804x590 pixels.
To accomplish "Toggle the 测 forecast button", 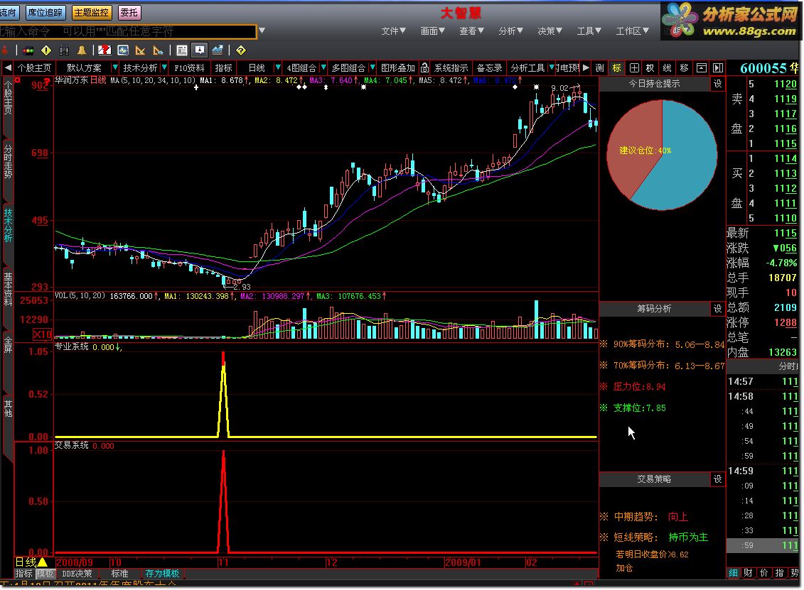I will tap(600, 68).
